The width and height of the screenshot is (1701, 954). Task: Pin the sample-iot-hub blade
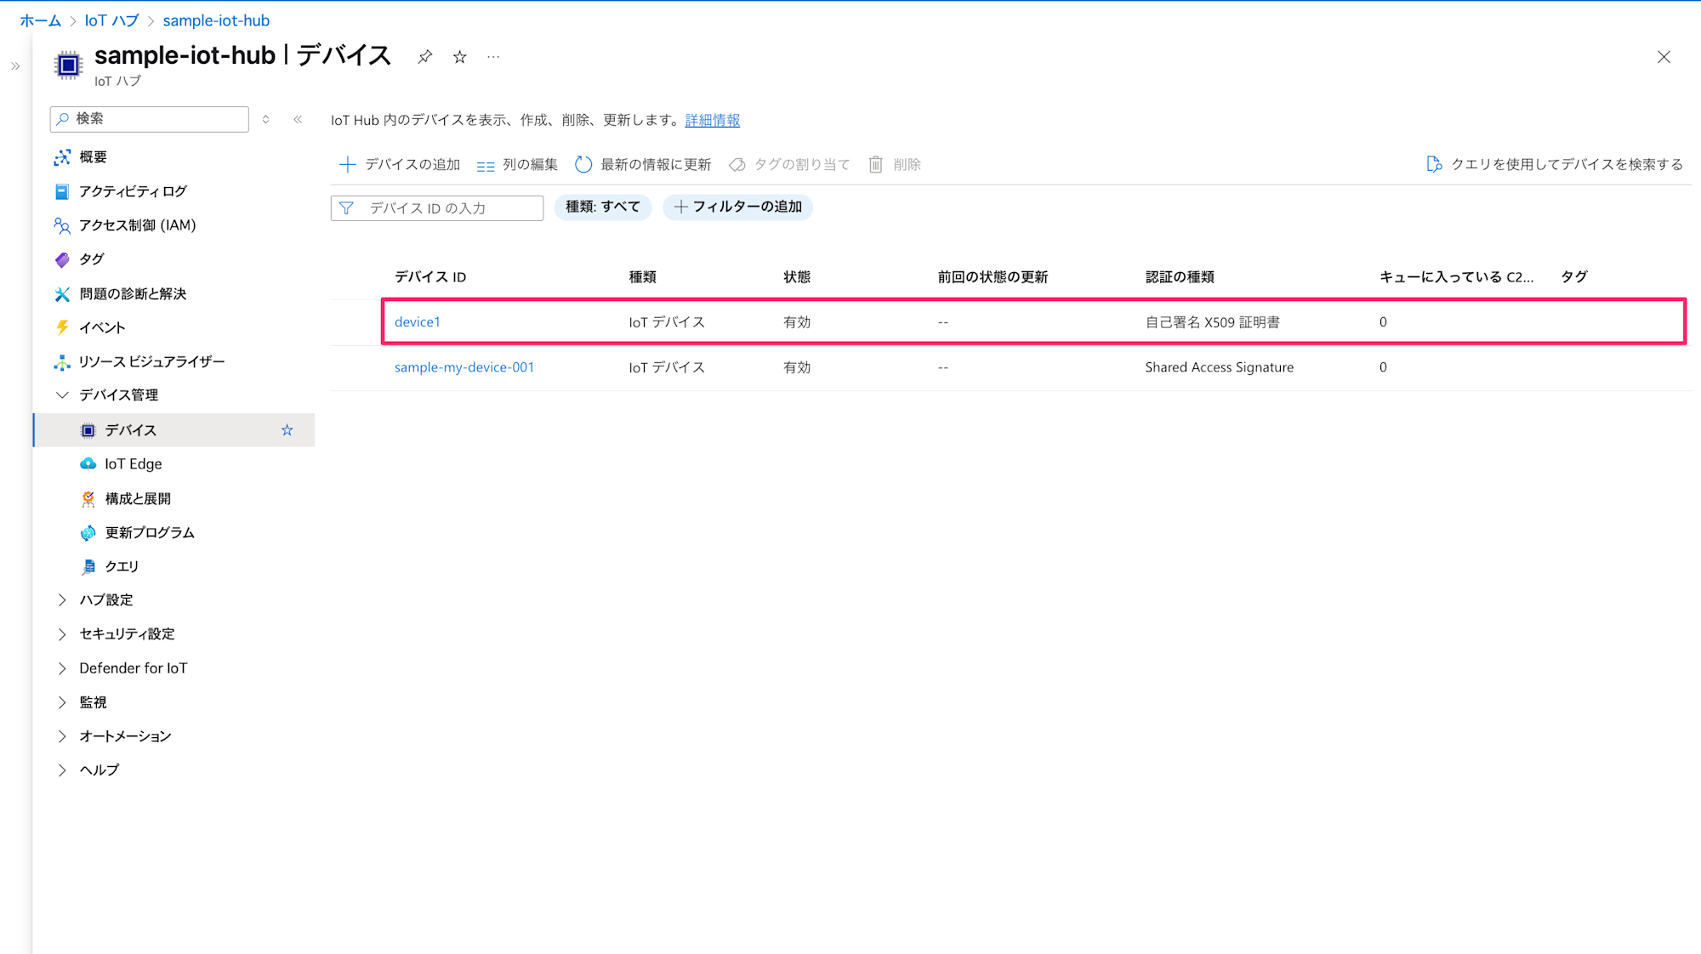point(424,57)
